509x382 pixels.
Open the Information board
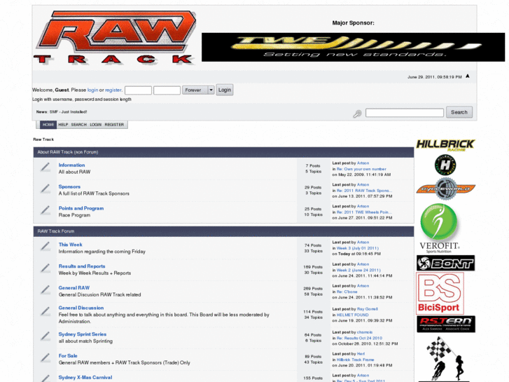pyautogui.click(x=71, y=165)
